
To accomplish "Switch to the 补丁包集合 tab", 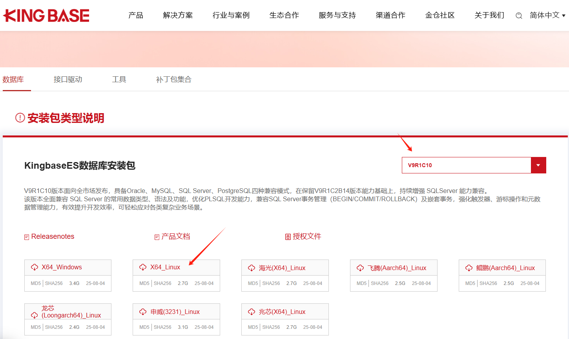I will [173, 79].
